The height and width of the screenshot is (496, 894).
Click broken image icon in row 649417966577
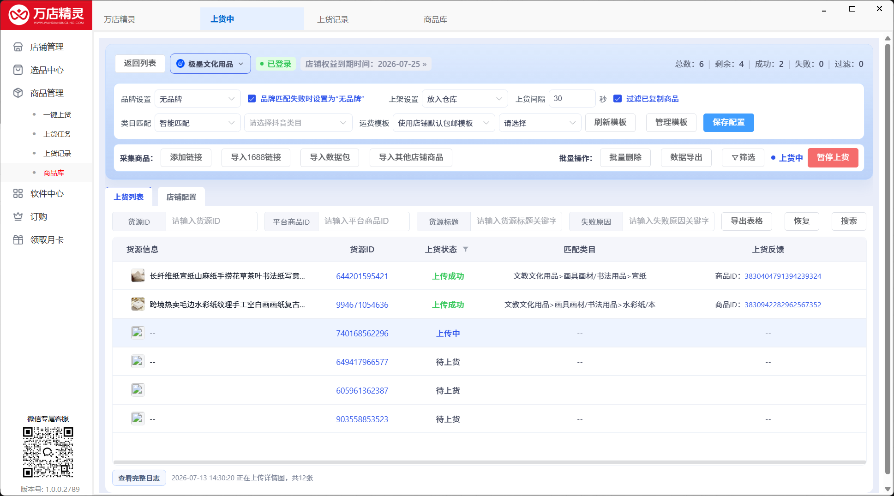tap(138, 361)
